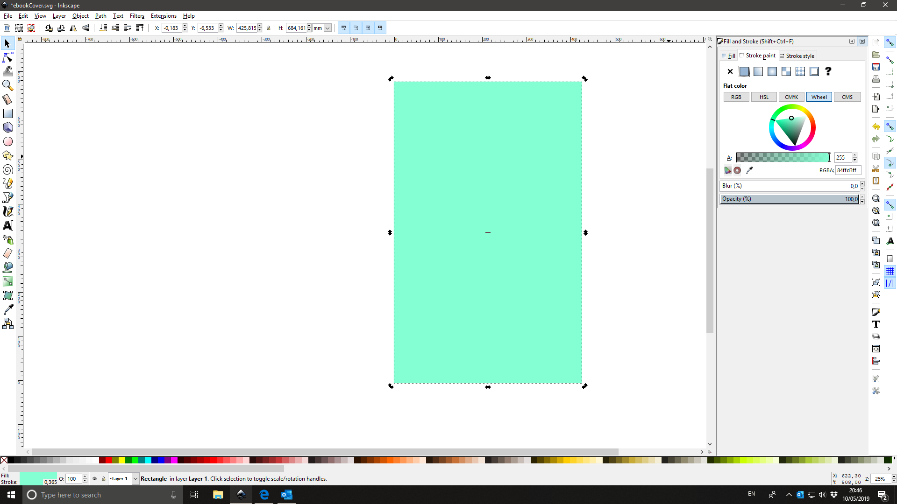Select the Text tool in toolbox
897x504 pixels.
[x=7, y=225]
